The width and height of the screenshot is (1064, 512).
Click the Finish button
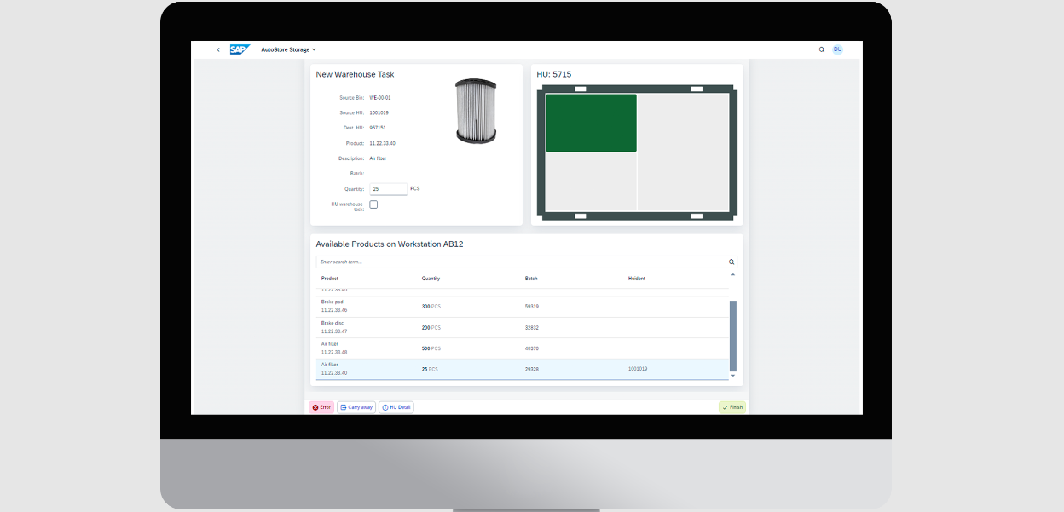coord(732,407)
